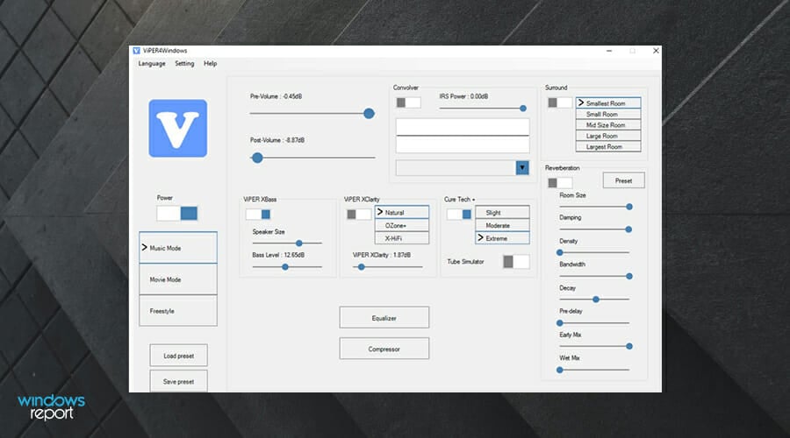This screenshot has height=438, width=790.
Task: Toggle the ViPER XBass switch
Action: [x=258, y=214]
